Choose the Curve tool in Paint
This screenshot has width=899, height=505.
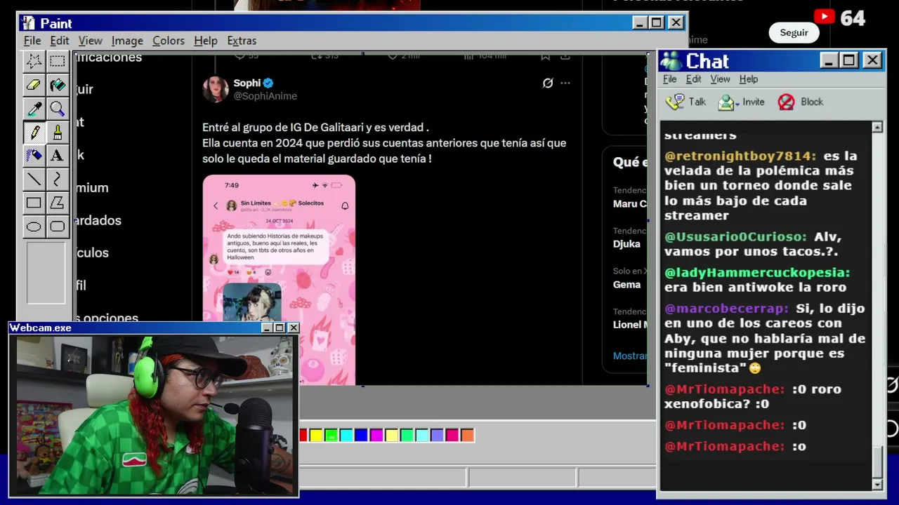tap(57, 180)
